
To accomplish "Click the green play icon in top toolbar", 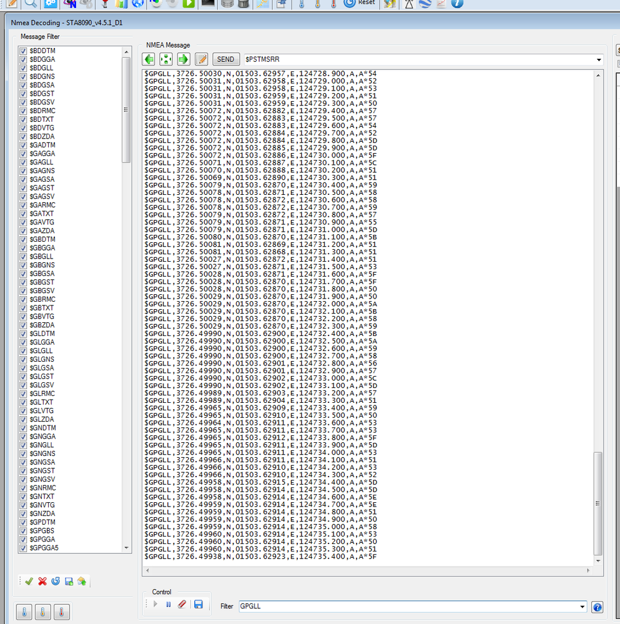I will click(x=189, y=4).
